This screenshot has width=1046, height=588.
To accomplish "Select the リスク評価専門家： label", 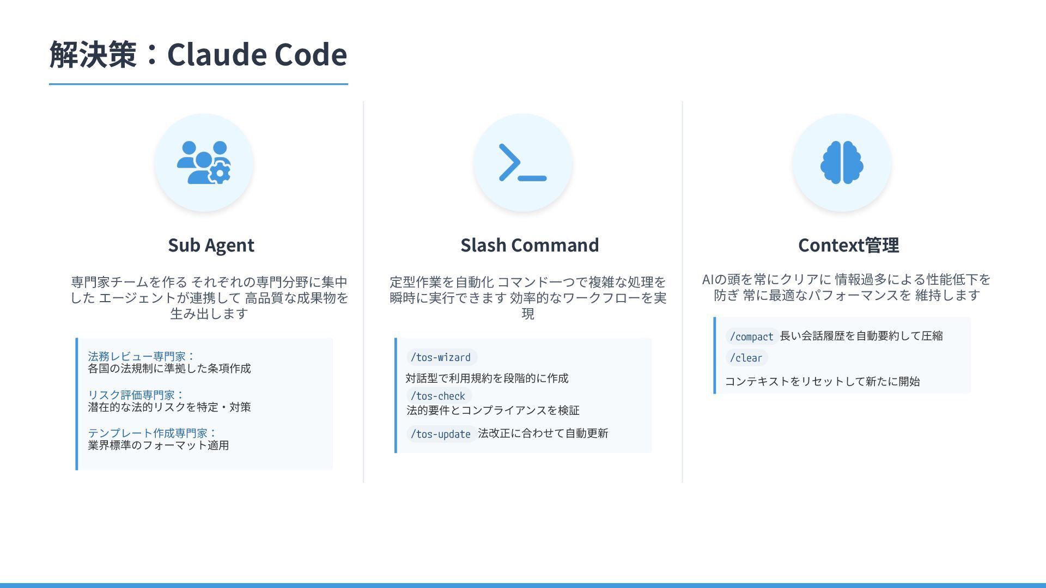I will [x=136, y=395].
